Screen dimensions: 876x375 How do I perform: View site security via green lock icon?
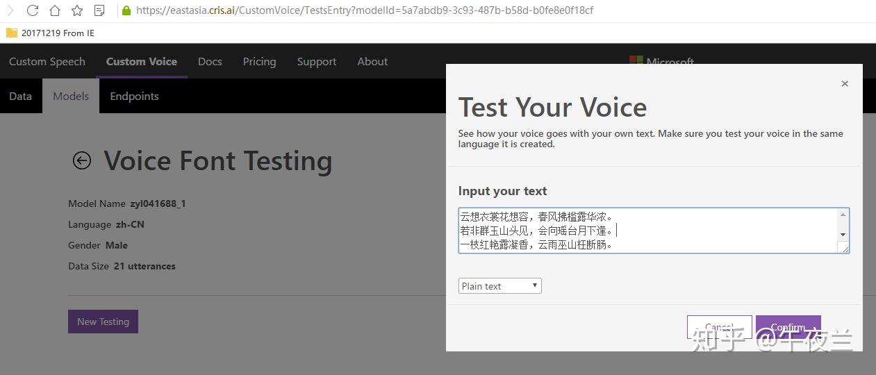pos(126,10)
